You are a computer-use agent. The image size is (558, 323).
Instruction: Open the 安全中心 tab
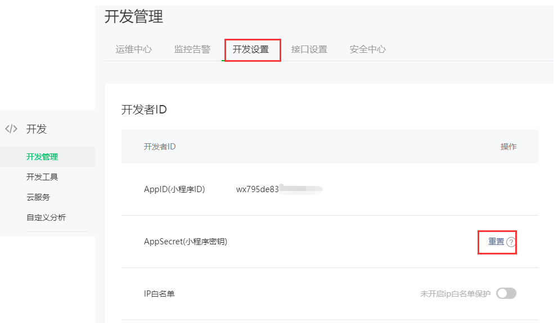coord(368,49)
